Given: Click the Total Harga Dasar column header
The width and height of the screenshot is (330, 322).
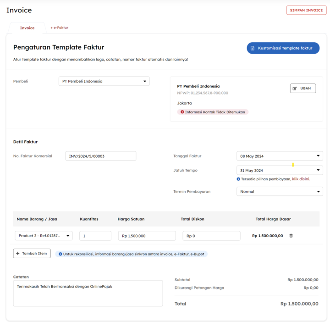Looking at the screenshot, I should [273, 219].
